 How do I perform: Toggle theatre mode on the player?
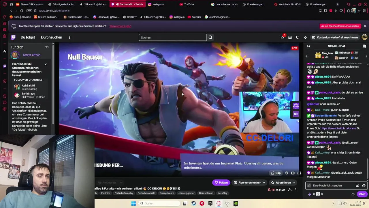(293, 173)
